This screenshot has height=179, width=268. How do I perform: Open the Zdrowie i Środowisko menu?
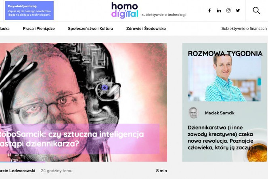(x=146, y=29)
